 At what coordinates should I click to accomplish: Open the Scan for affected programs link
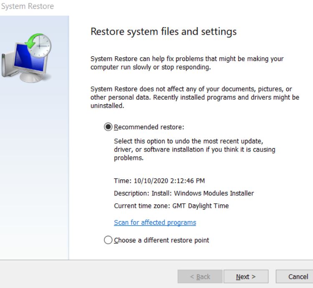(155, 222)
